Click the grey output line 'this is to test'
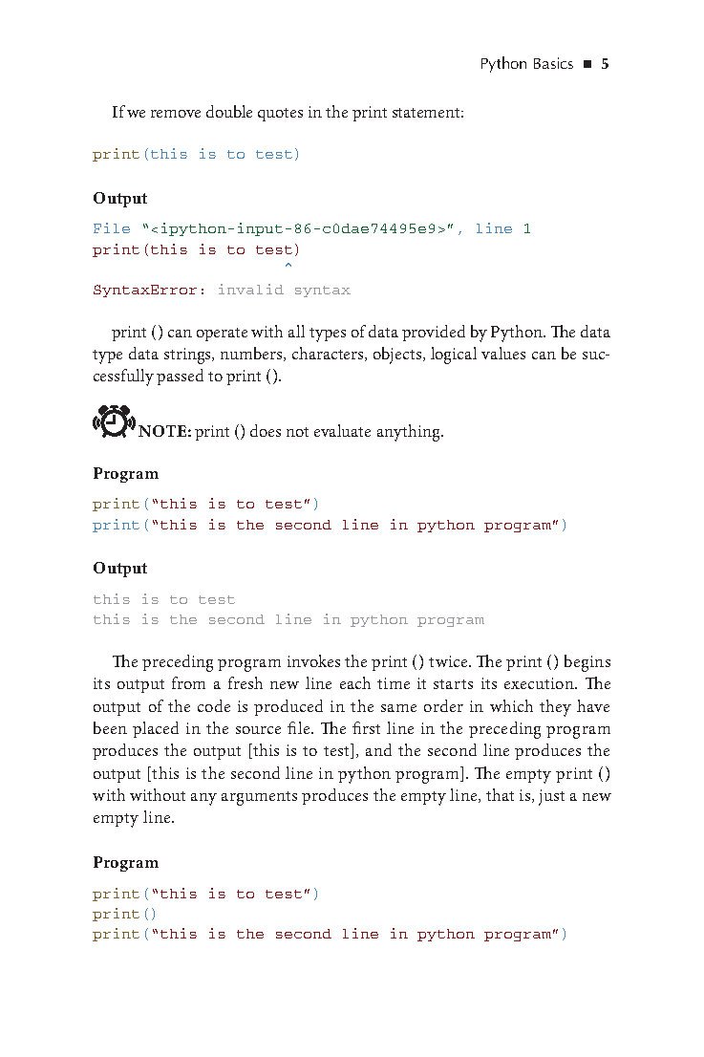This screenshot has height=1057, width=704. (163, 599)
